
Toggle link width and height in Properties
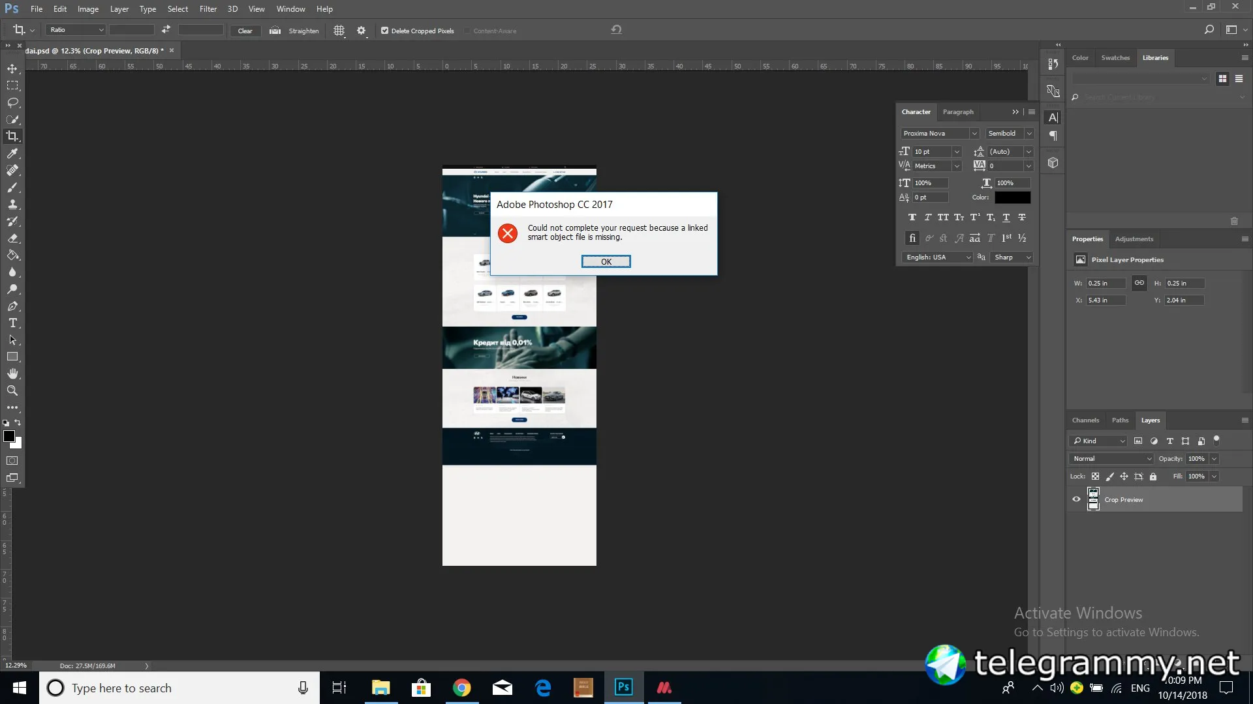[1139, 283]
